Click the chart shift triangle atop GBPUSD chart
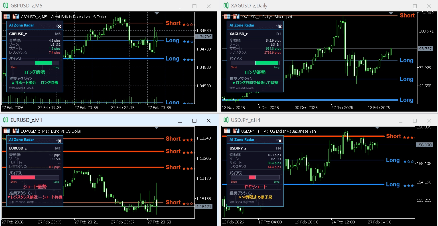Viewport: 438px width, 226px height. (157, 13)
